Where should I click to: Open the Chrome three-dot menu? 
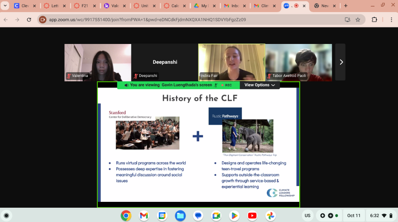[391, 19]
